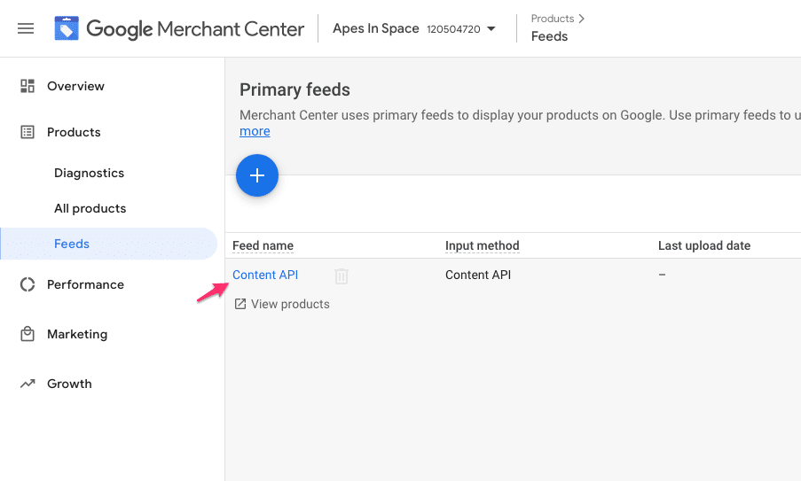Viewport: 801px width, 481px height.
Task: Click View products under Content API
Action: pyautogui.click(x=290, y=304)
